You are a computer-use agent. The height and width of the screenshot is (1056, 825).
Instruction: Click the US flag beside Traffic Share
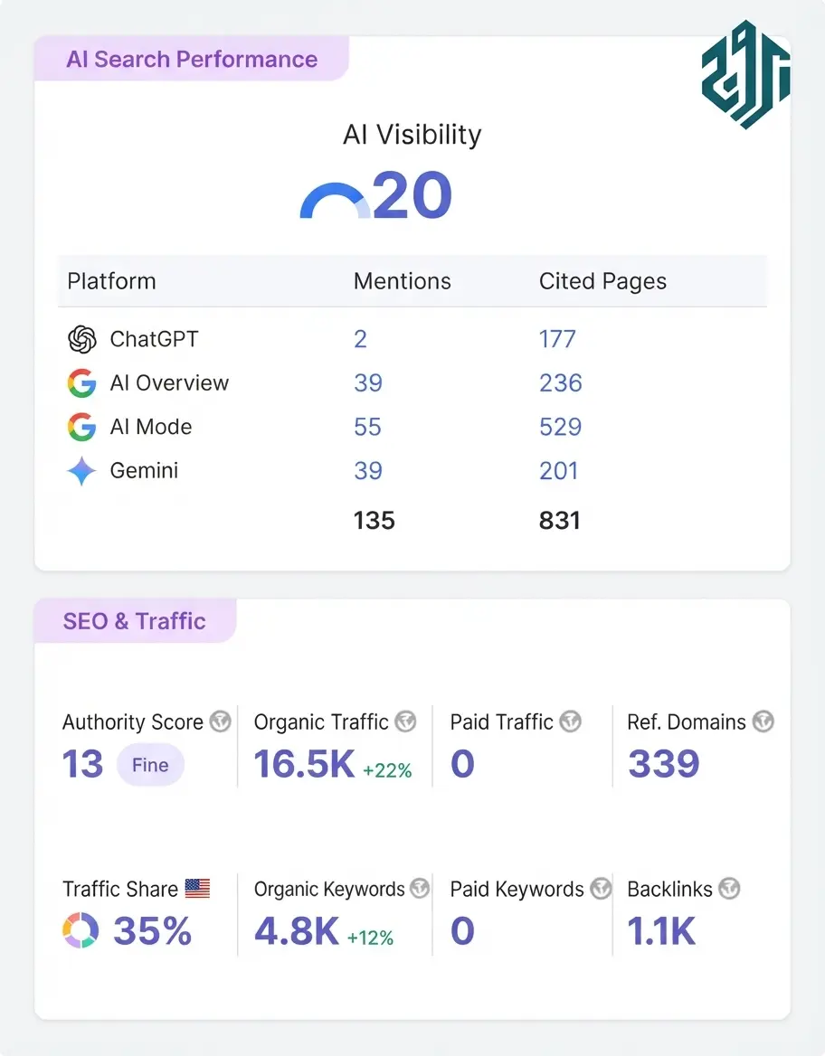(x=197, y=889)
